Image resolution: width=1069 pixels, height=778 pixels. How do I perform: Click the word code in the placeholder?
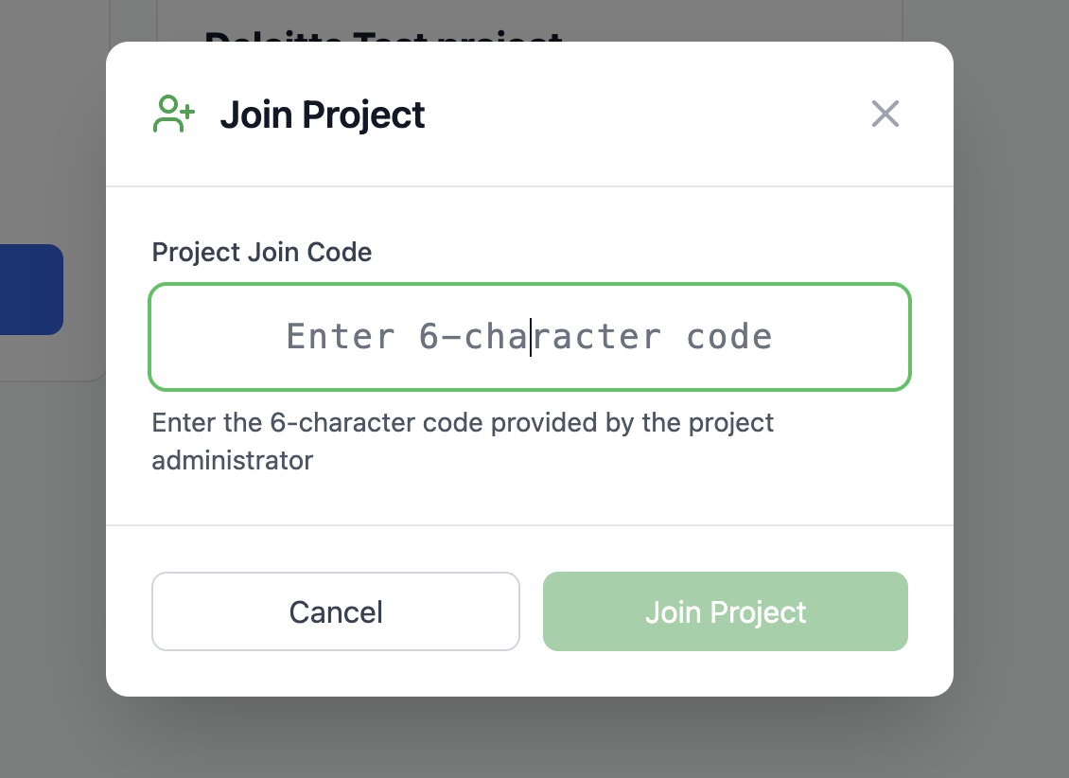tap(729, 337)
